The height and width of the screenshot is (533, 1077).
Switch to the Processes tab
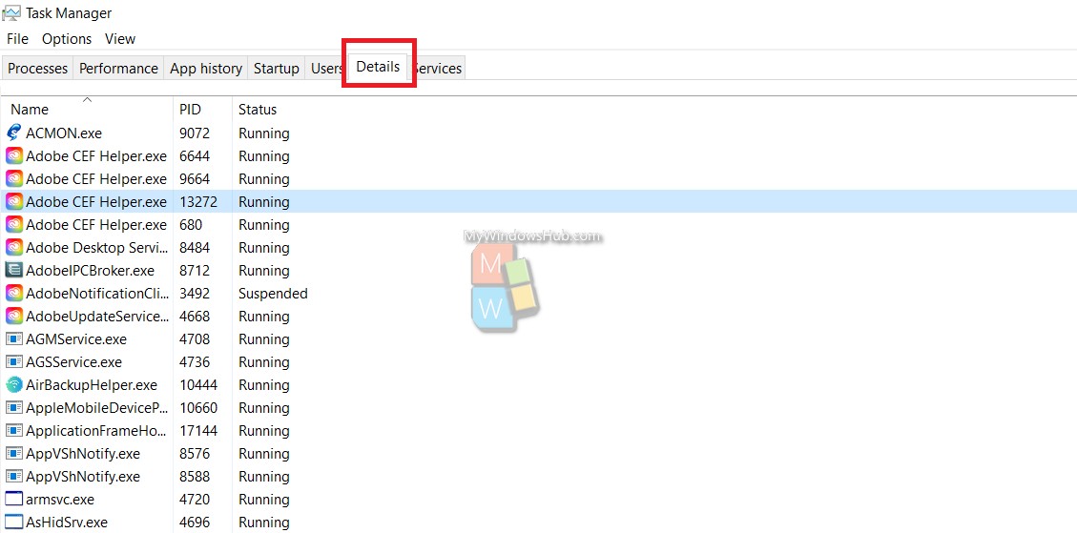38,69
